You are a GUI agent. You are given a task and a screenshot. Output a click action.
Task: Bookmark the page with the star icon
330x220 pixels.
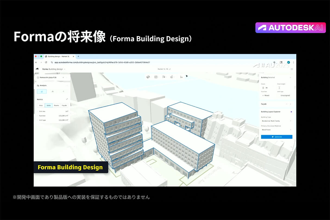pyautogui.click(x=274, y=62)
